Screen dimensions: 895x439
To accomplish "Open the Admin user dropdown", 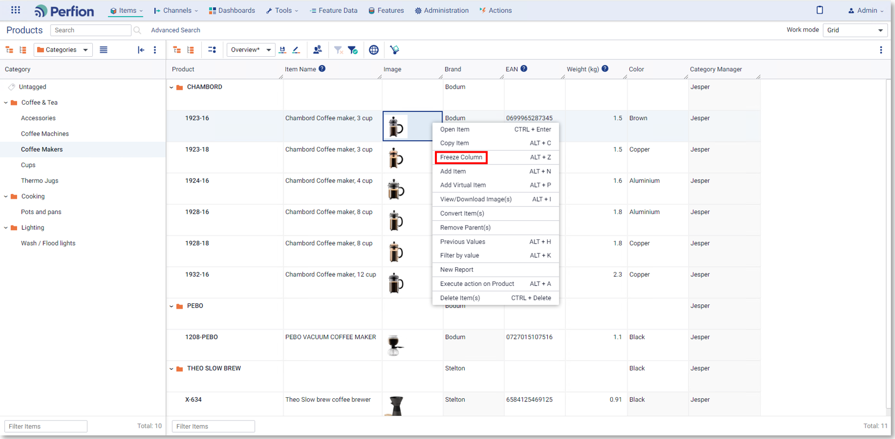I will (x=866, y=10).
